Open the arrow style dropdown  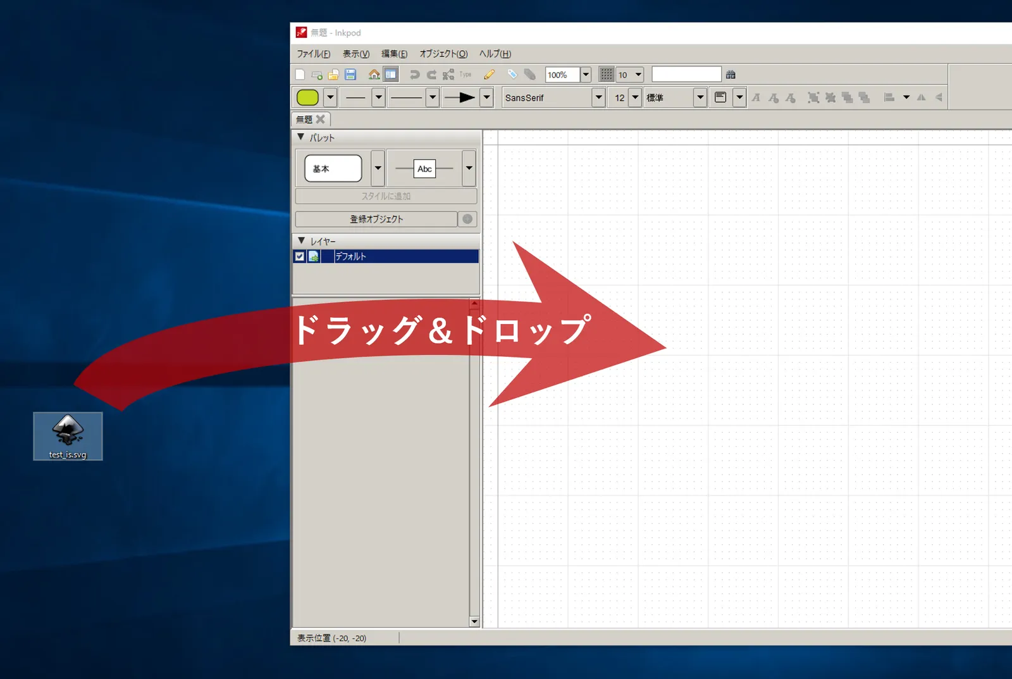[x=486, y=97]
